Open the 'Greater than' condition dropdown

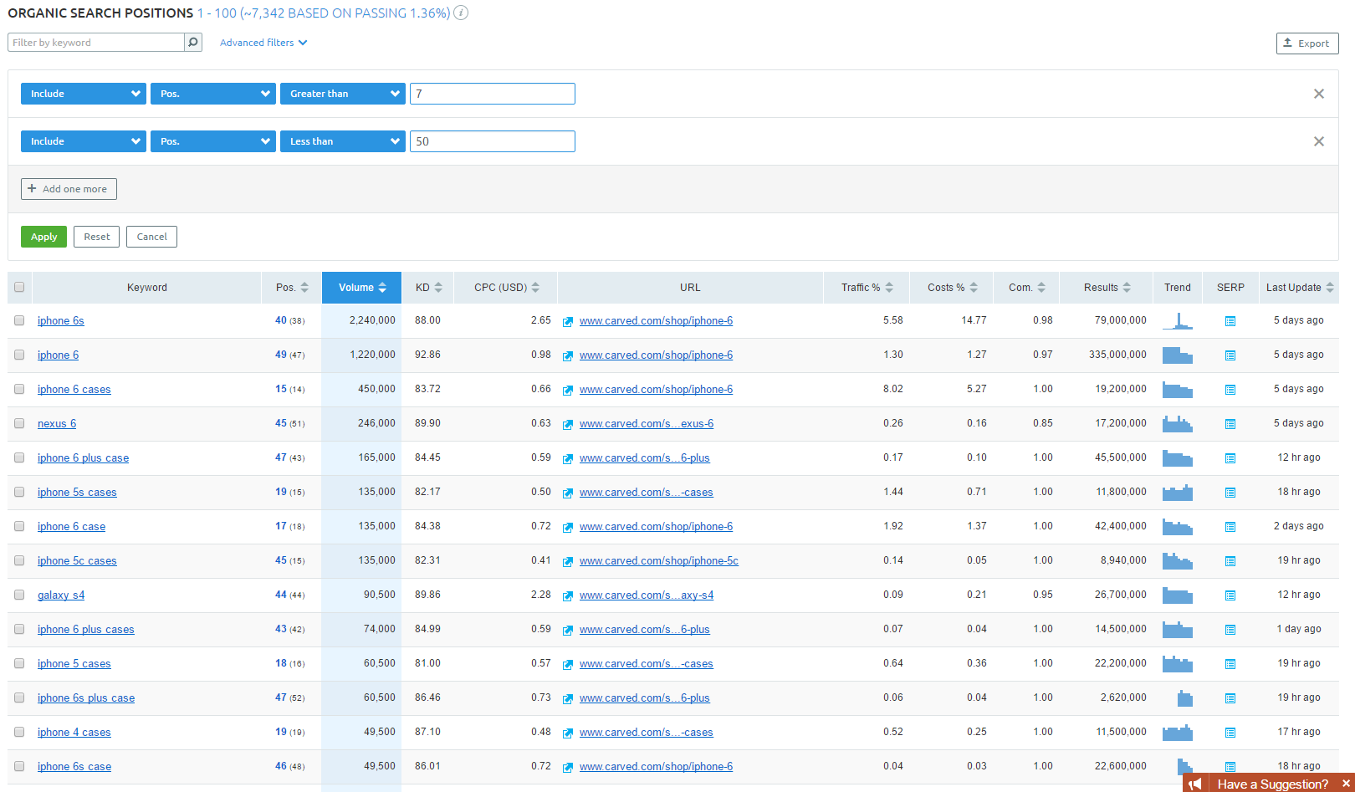point(342,94)
